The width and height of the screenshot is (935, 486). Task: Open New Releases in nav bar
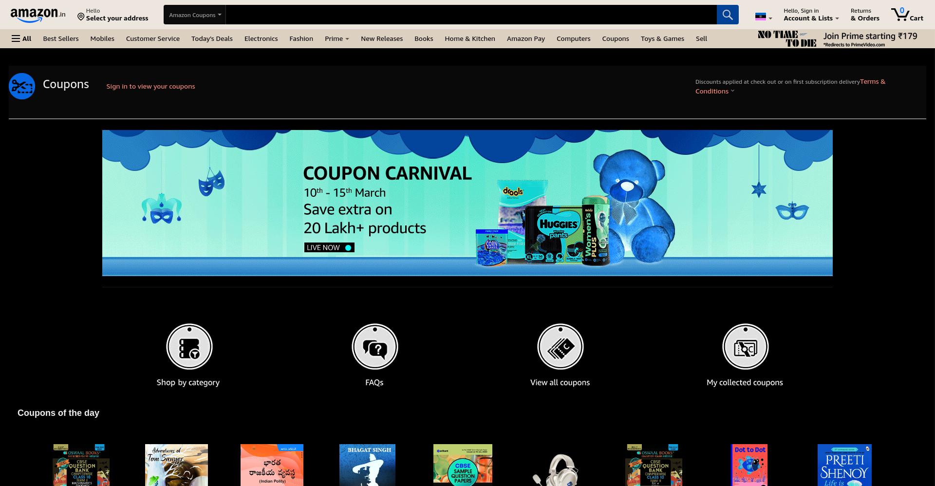[x=382, y=38]
